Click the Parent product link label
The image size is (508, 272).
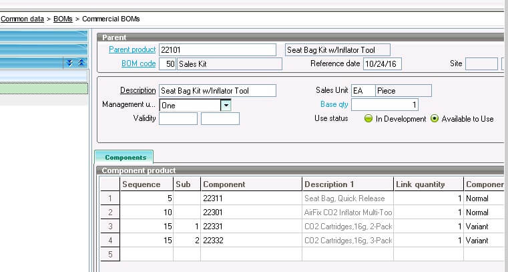click(x=132, y=50)
